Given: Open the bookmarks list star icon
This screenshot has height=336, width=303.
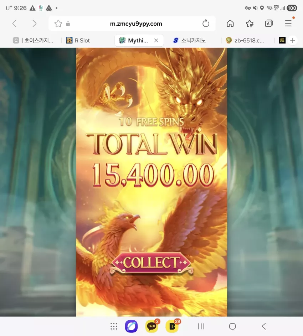Looking at the screenshot, I should coord(250,24).
